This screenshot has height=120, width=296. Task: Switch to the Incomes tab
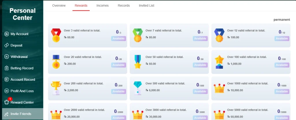pos(103,5)
